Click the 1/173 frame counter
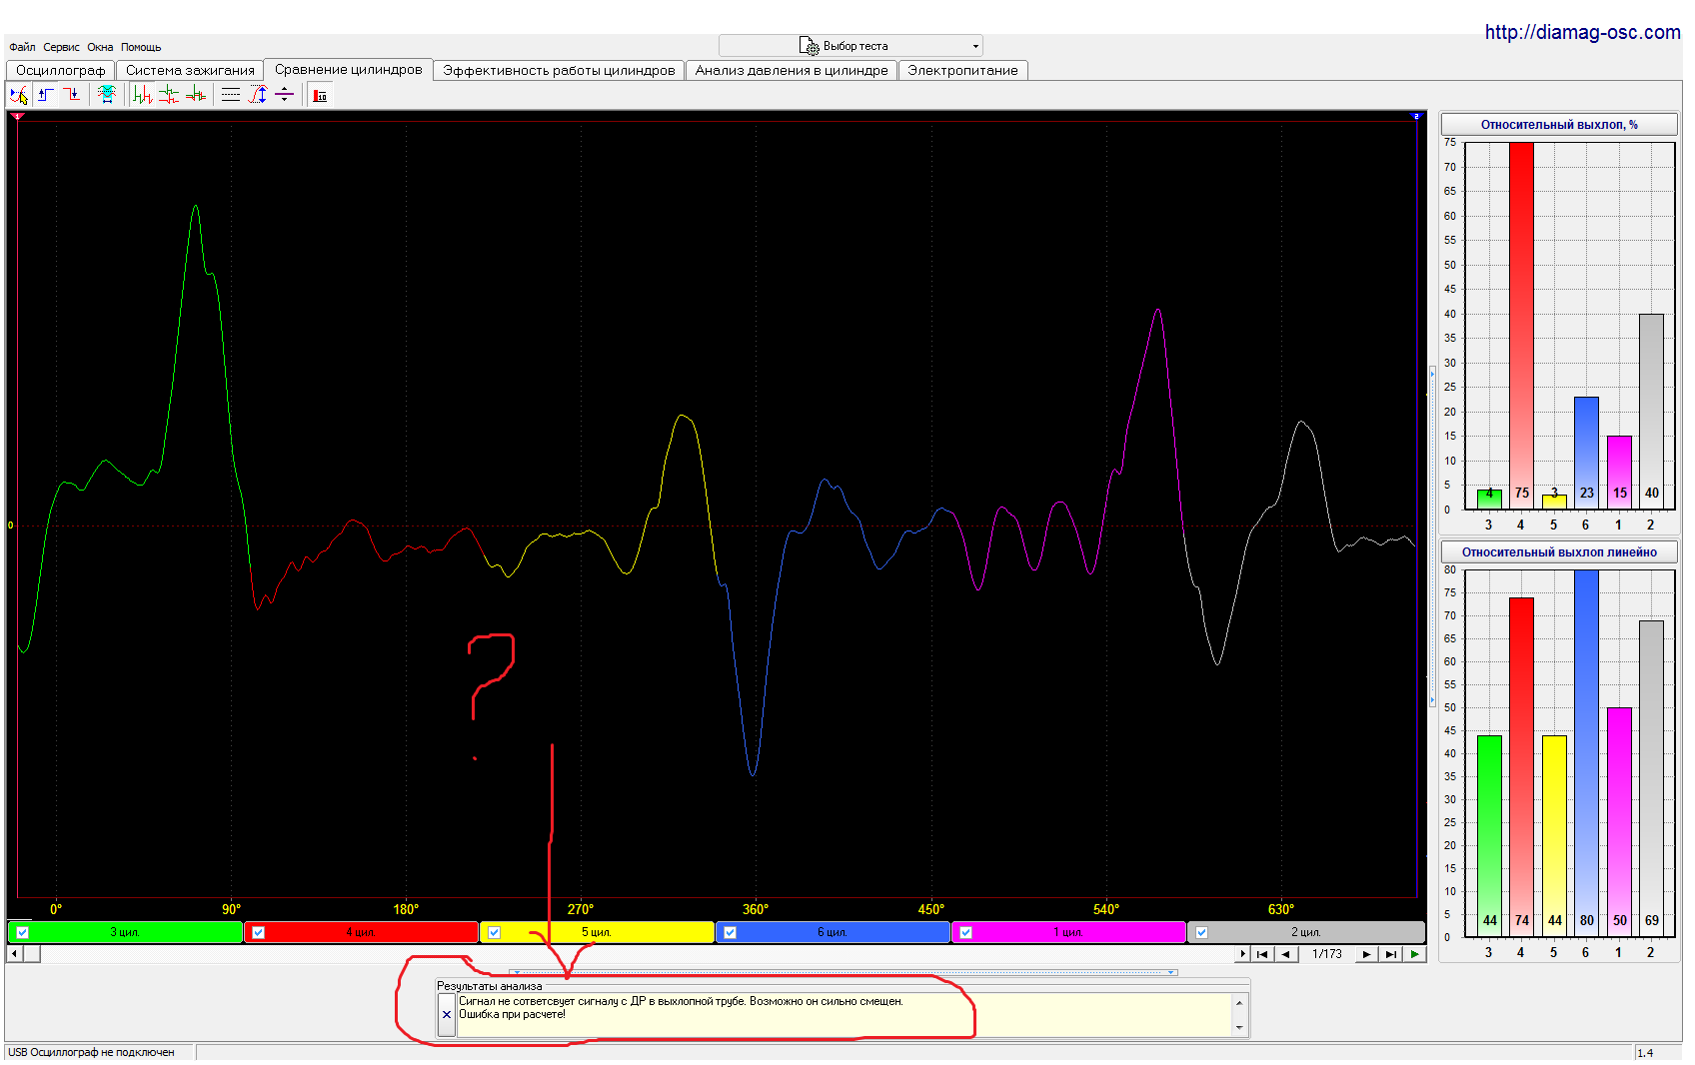The image size is (1695, 1065). (x=1326, y=954)
